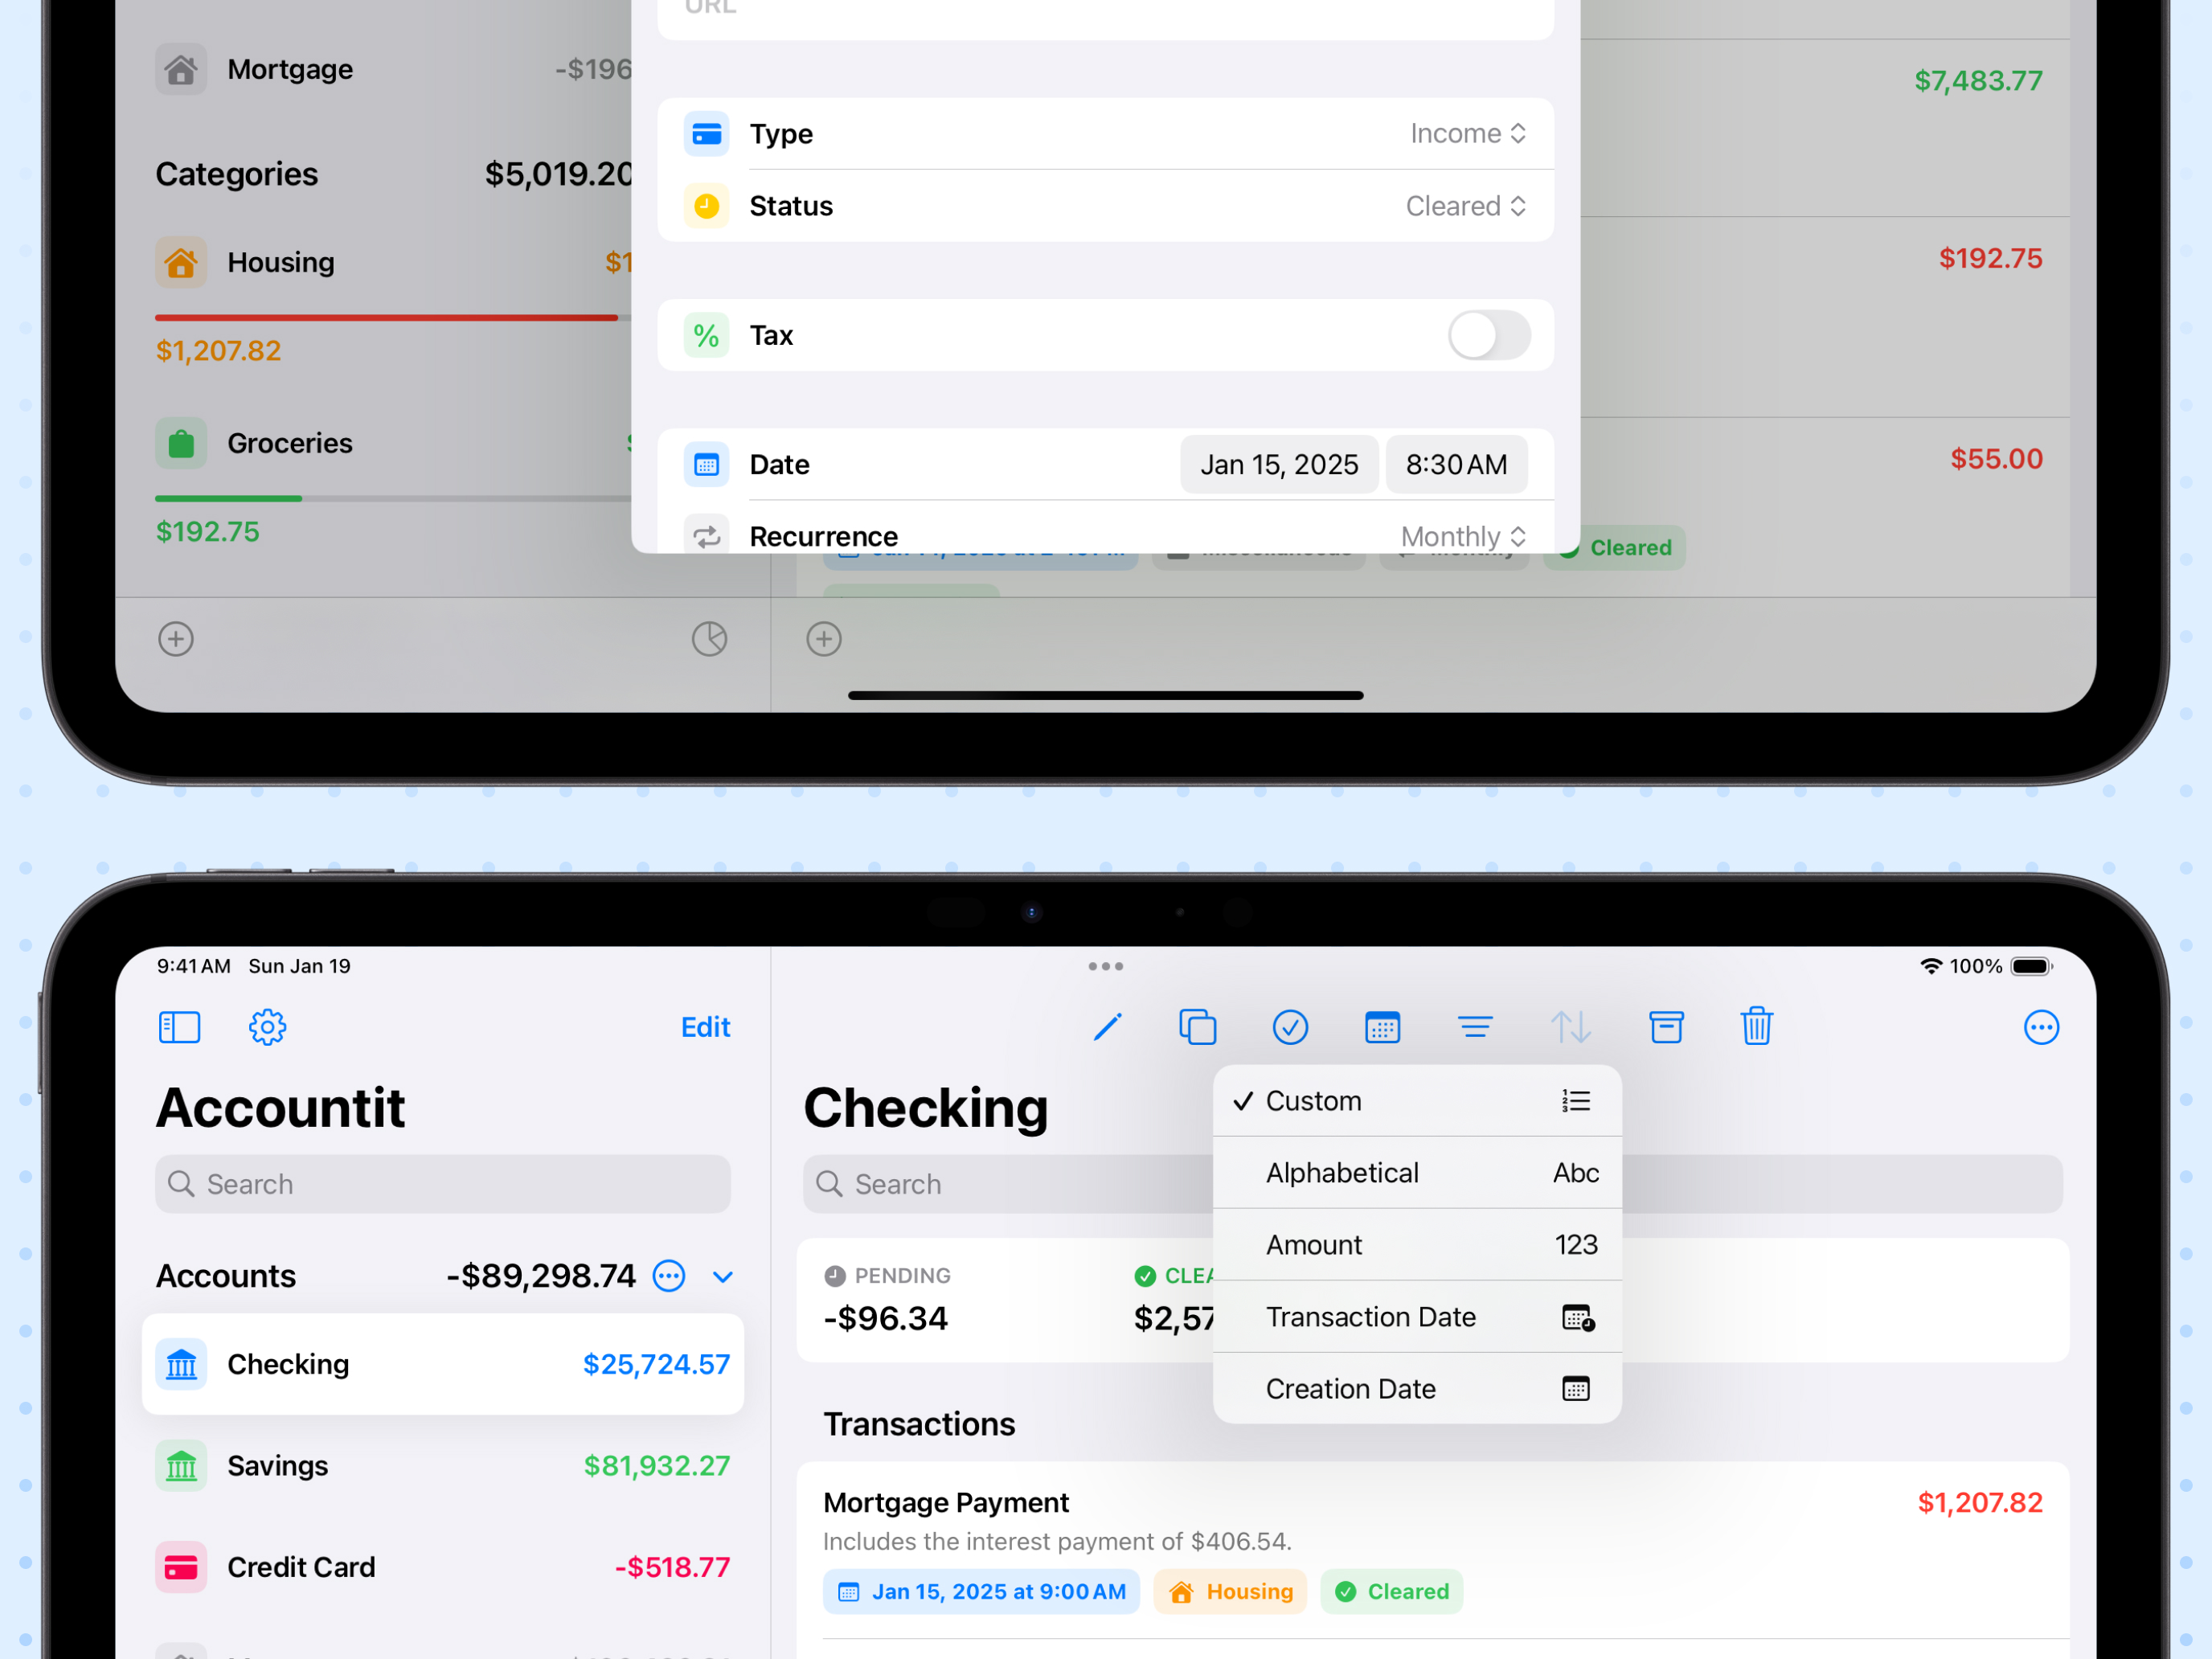Image resolution: width=2212 pixels, height=1659 pixels.
Task: Click the Housing category icon
Action: (181, 262)
